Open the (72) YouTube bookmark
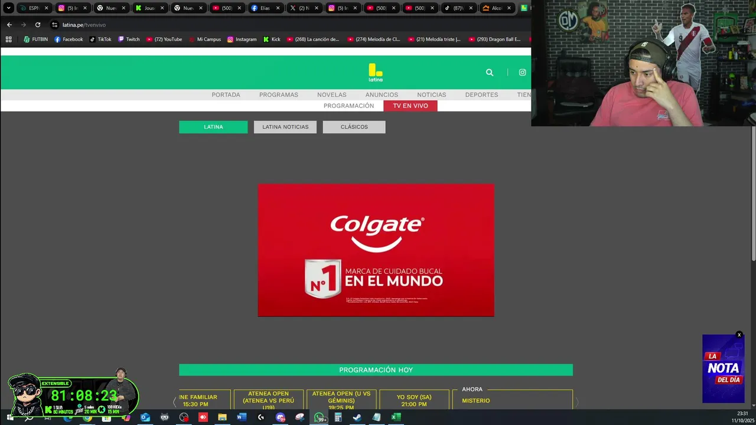The height and width of the screenshot is (425, 756). tap(164, 40)
